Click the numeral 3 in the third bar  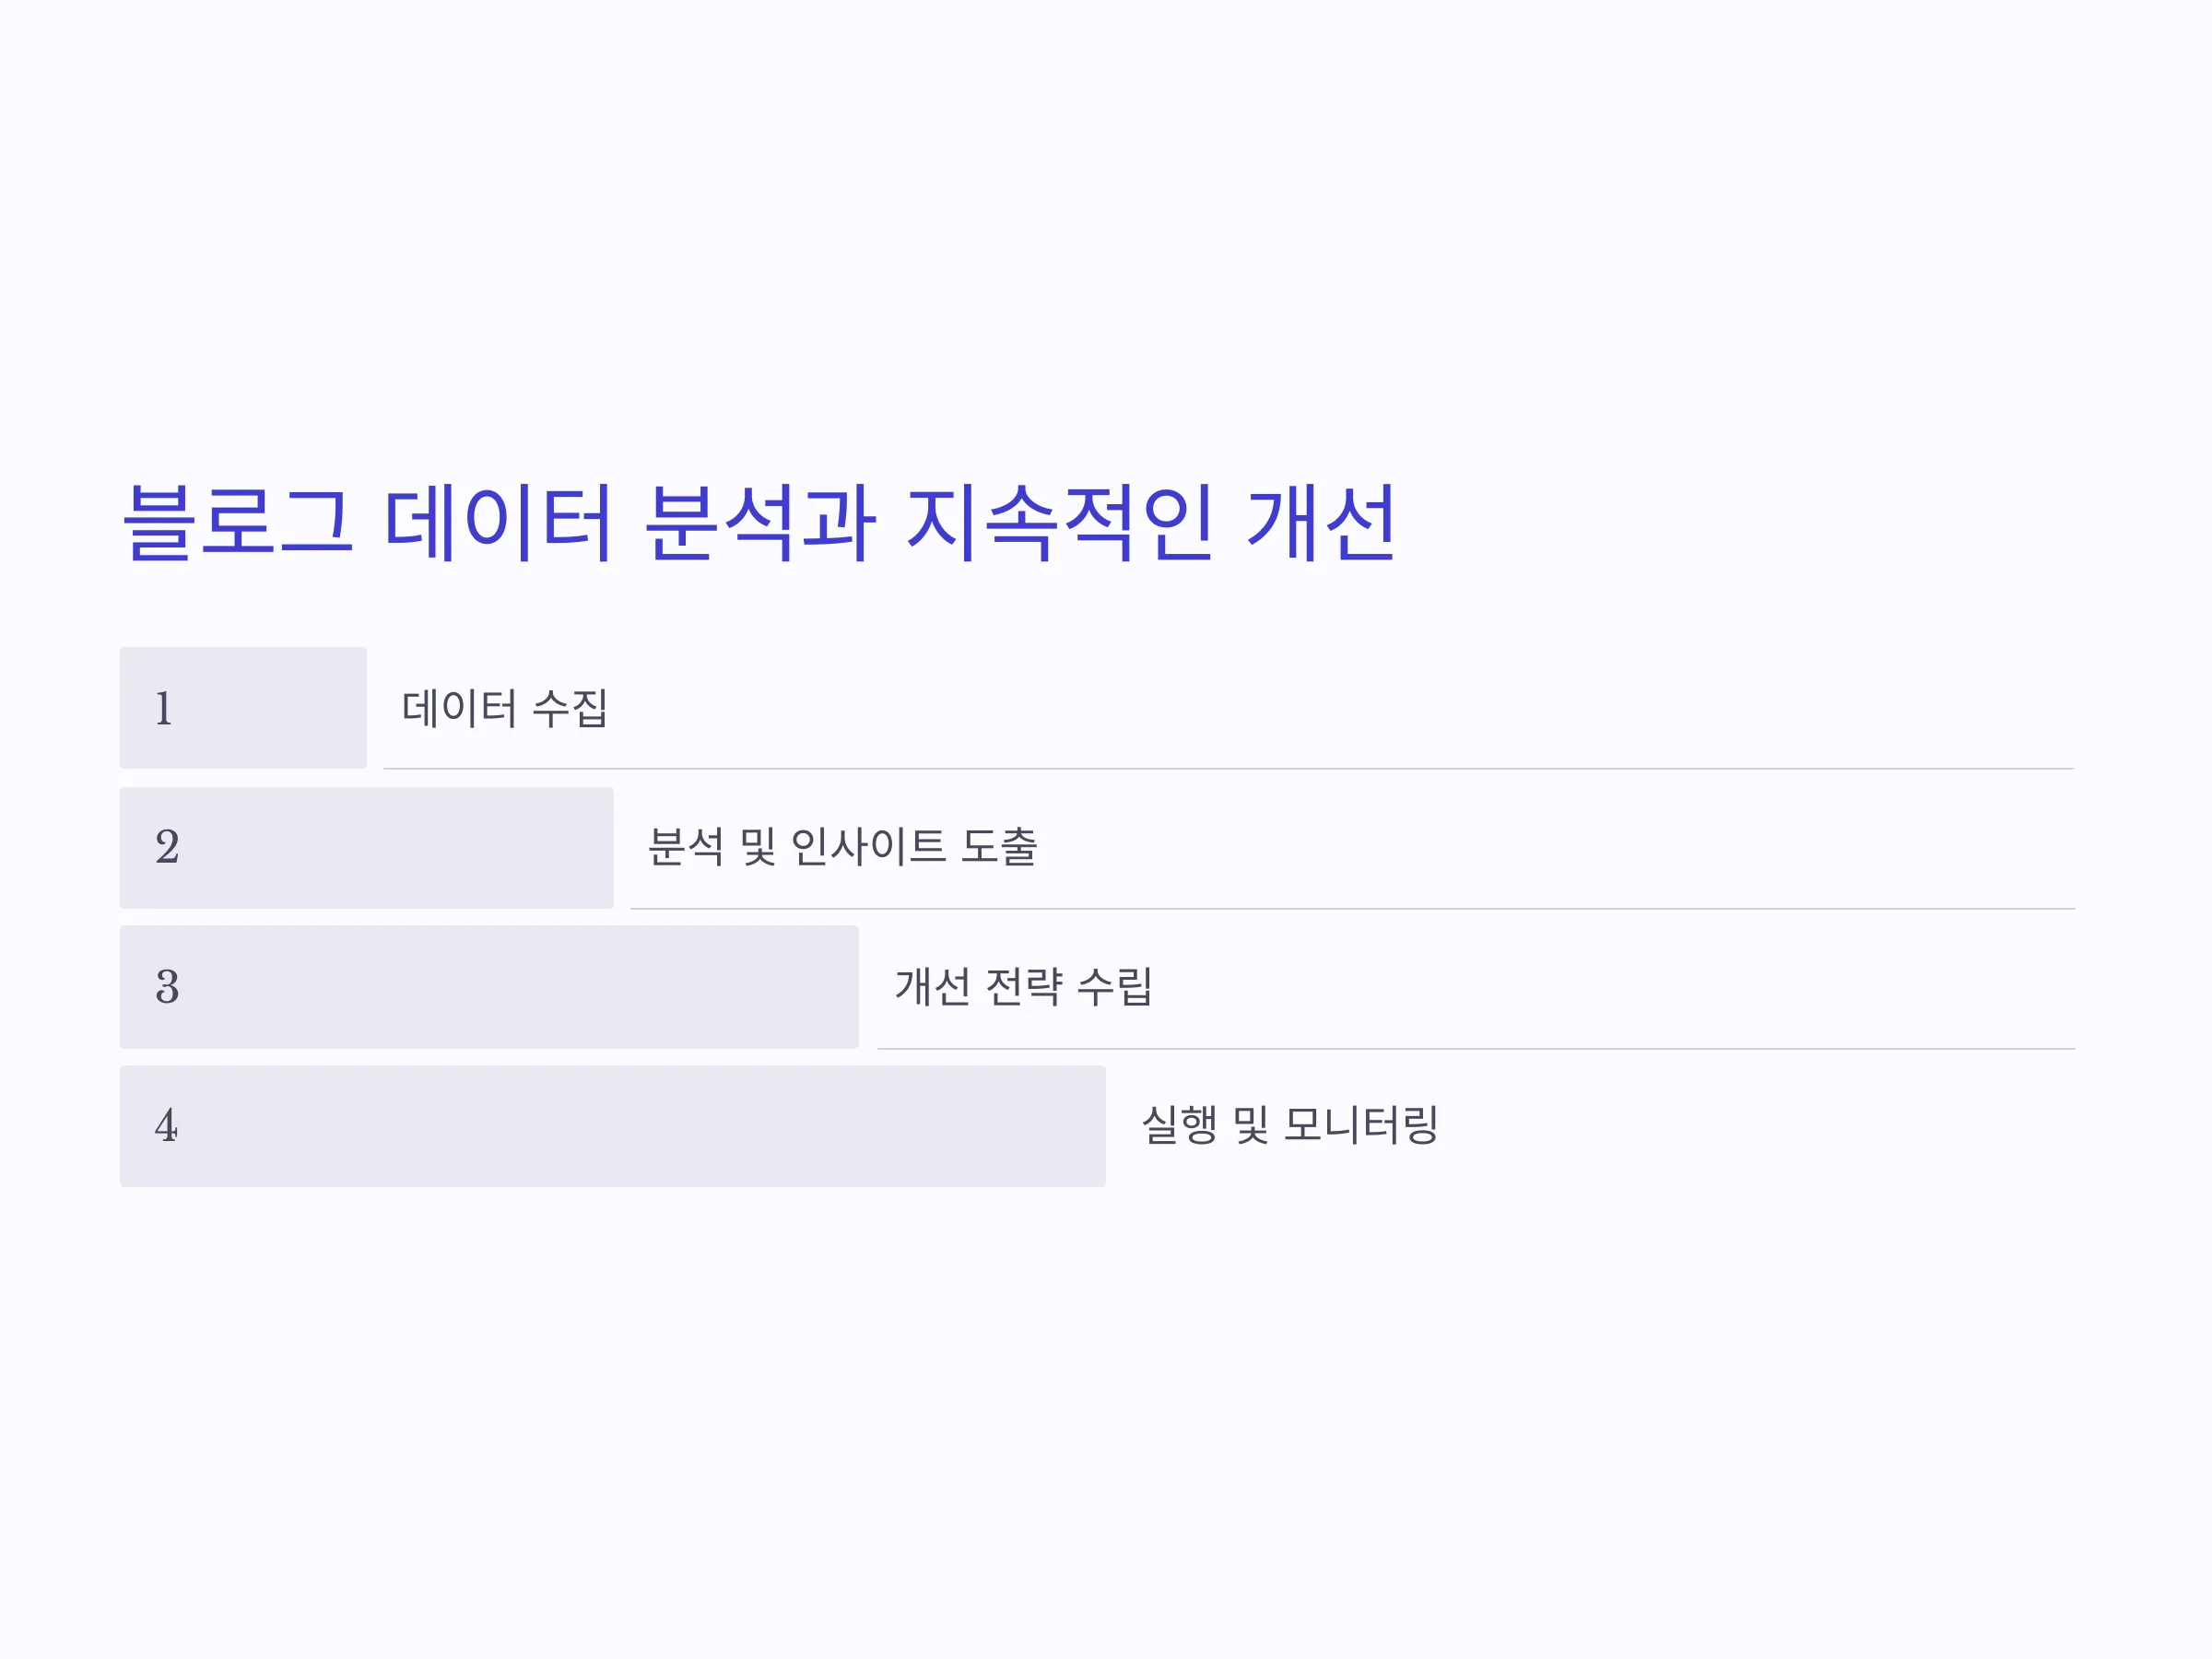point(167,988)
